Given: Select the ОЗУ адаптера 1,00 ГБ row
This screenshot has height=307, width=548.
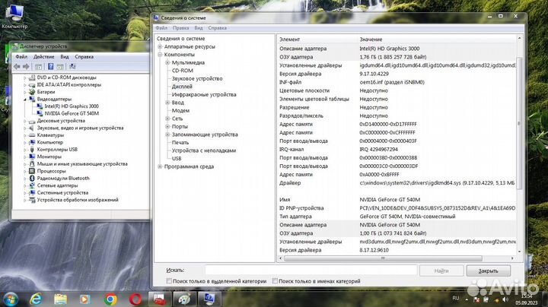Looking at the screenshot, I should click(397, 233).
